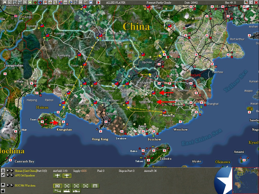Click the factory industry icon at bottom left
Image resolution: width=259 pixels, height=194 pixels.
pos(3,191)
